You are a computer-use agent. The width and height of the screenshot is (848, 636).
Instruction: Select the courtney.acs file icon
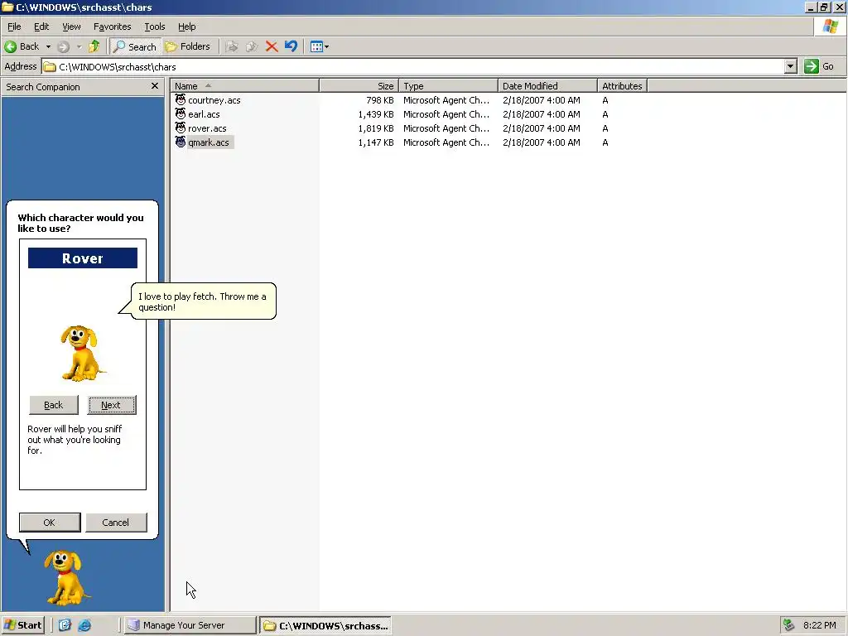pos(181,99)
